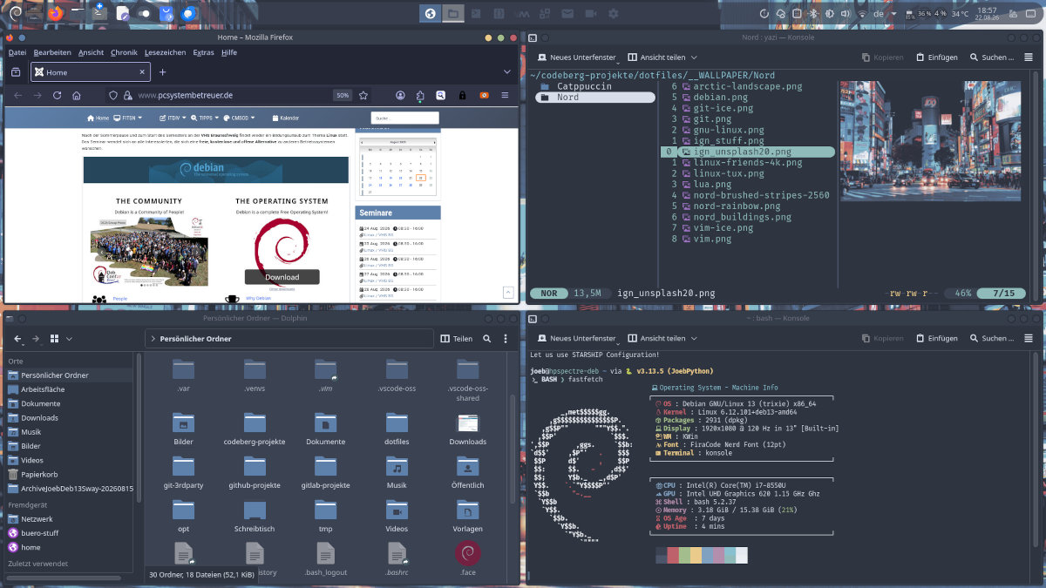
Task: Open the Thunderbird icon in top panel
Action: (189, 13)
